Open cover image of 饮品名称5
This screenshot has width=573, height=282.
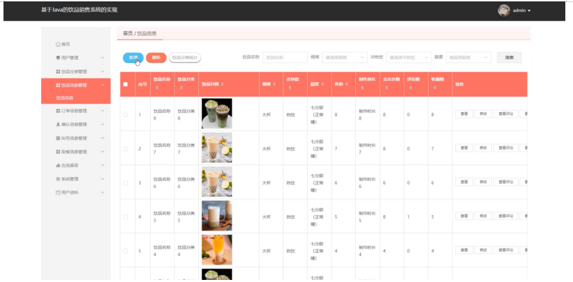click(x=216, y=216)
